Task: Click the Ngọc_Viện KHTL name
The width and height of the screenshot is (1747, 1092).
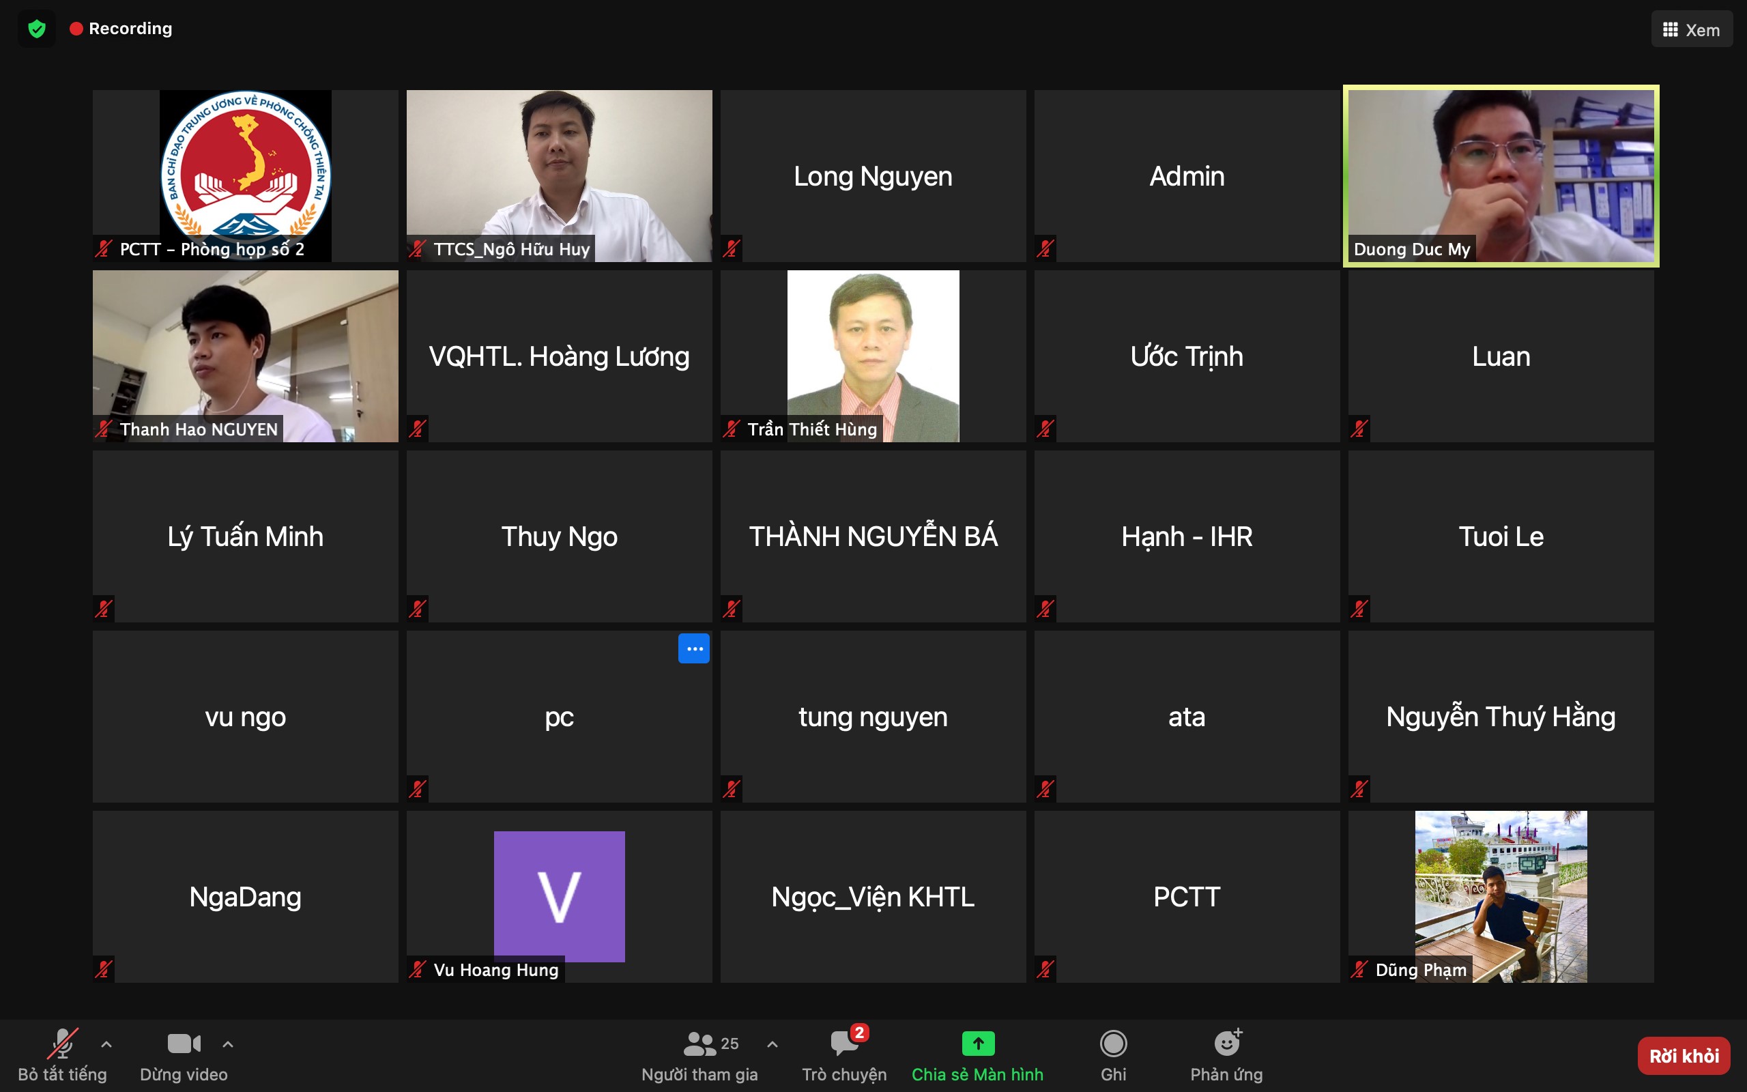Action: coord(873,897)
